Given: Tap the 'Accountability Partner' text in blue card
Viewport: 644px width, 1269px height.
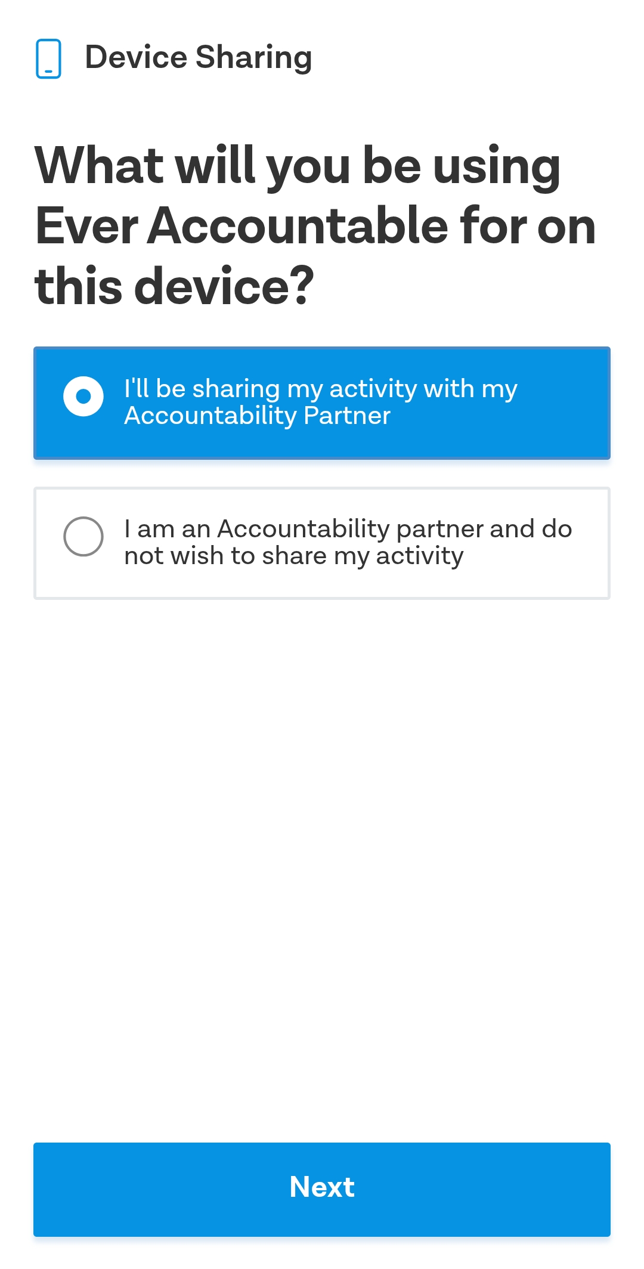Looking at the screenshot, I should 257,416.
